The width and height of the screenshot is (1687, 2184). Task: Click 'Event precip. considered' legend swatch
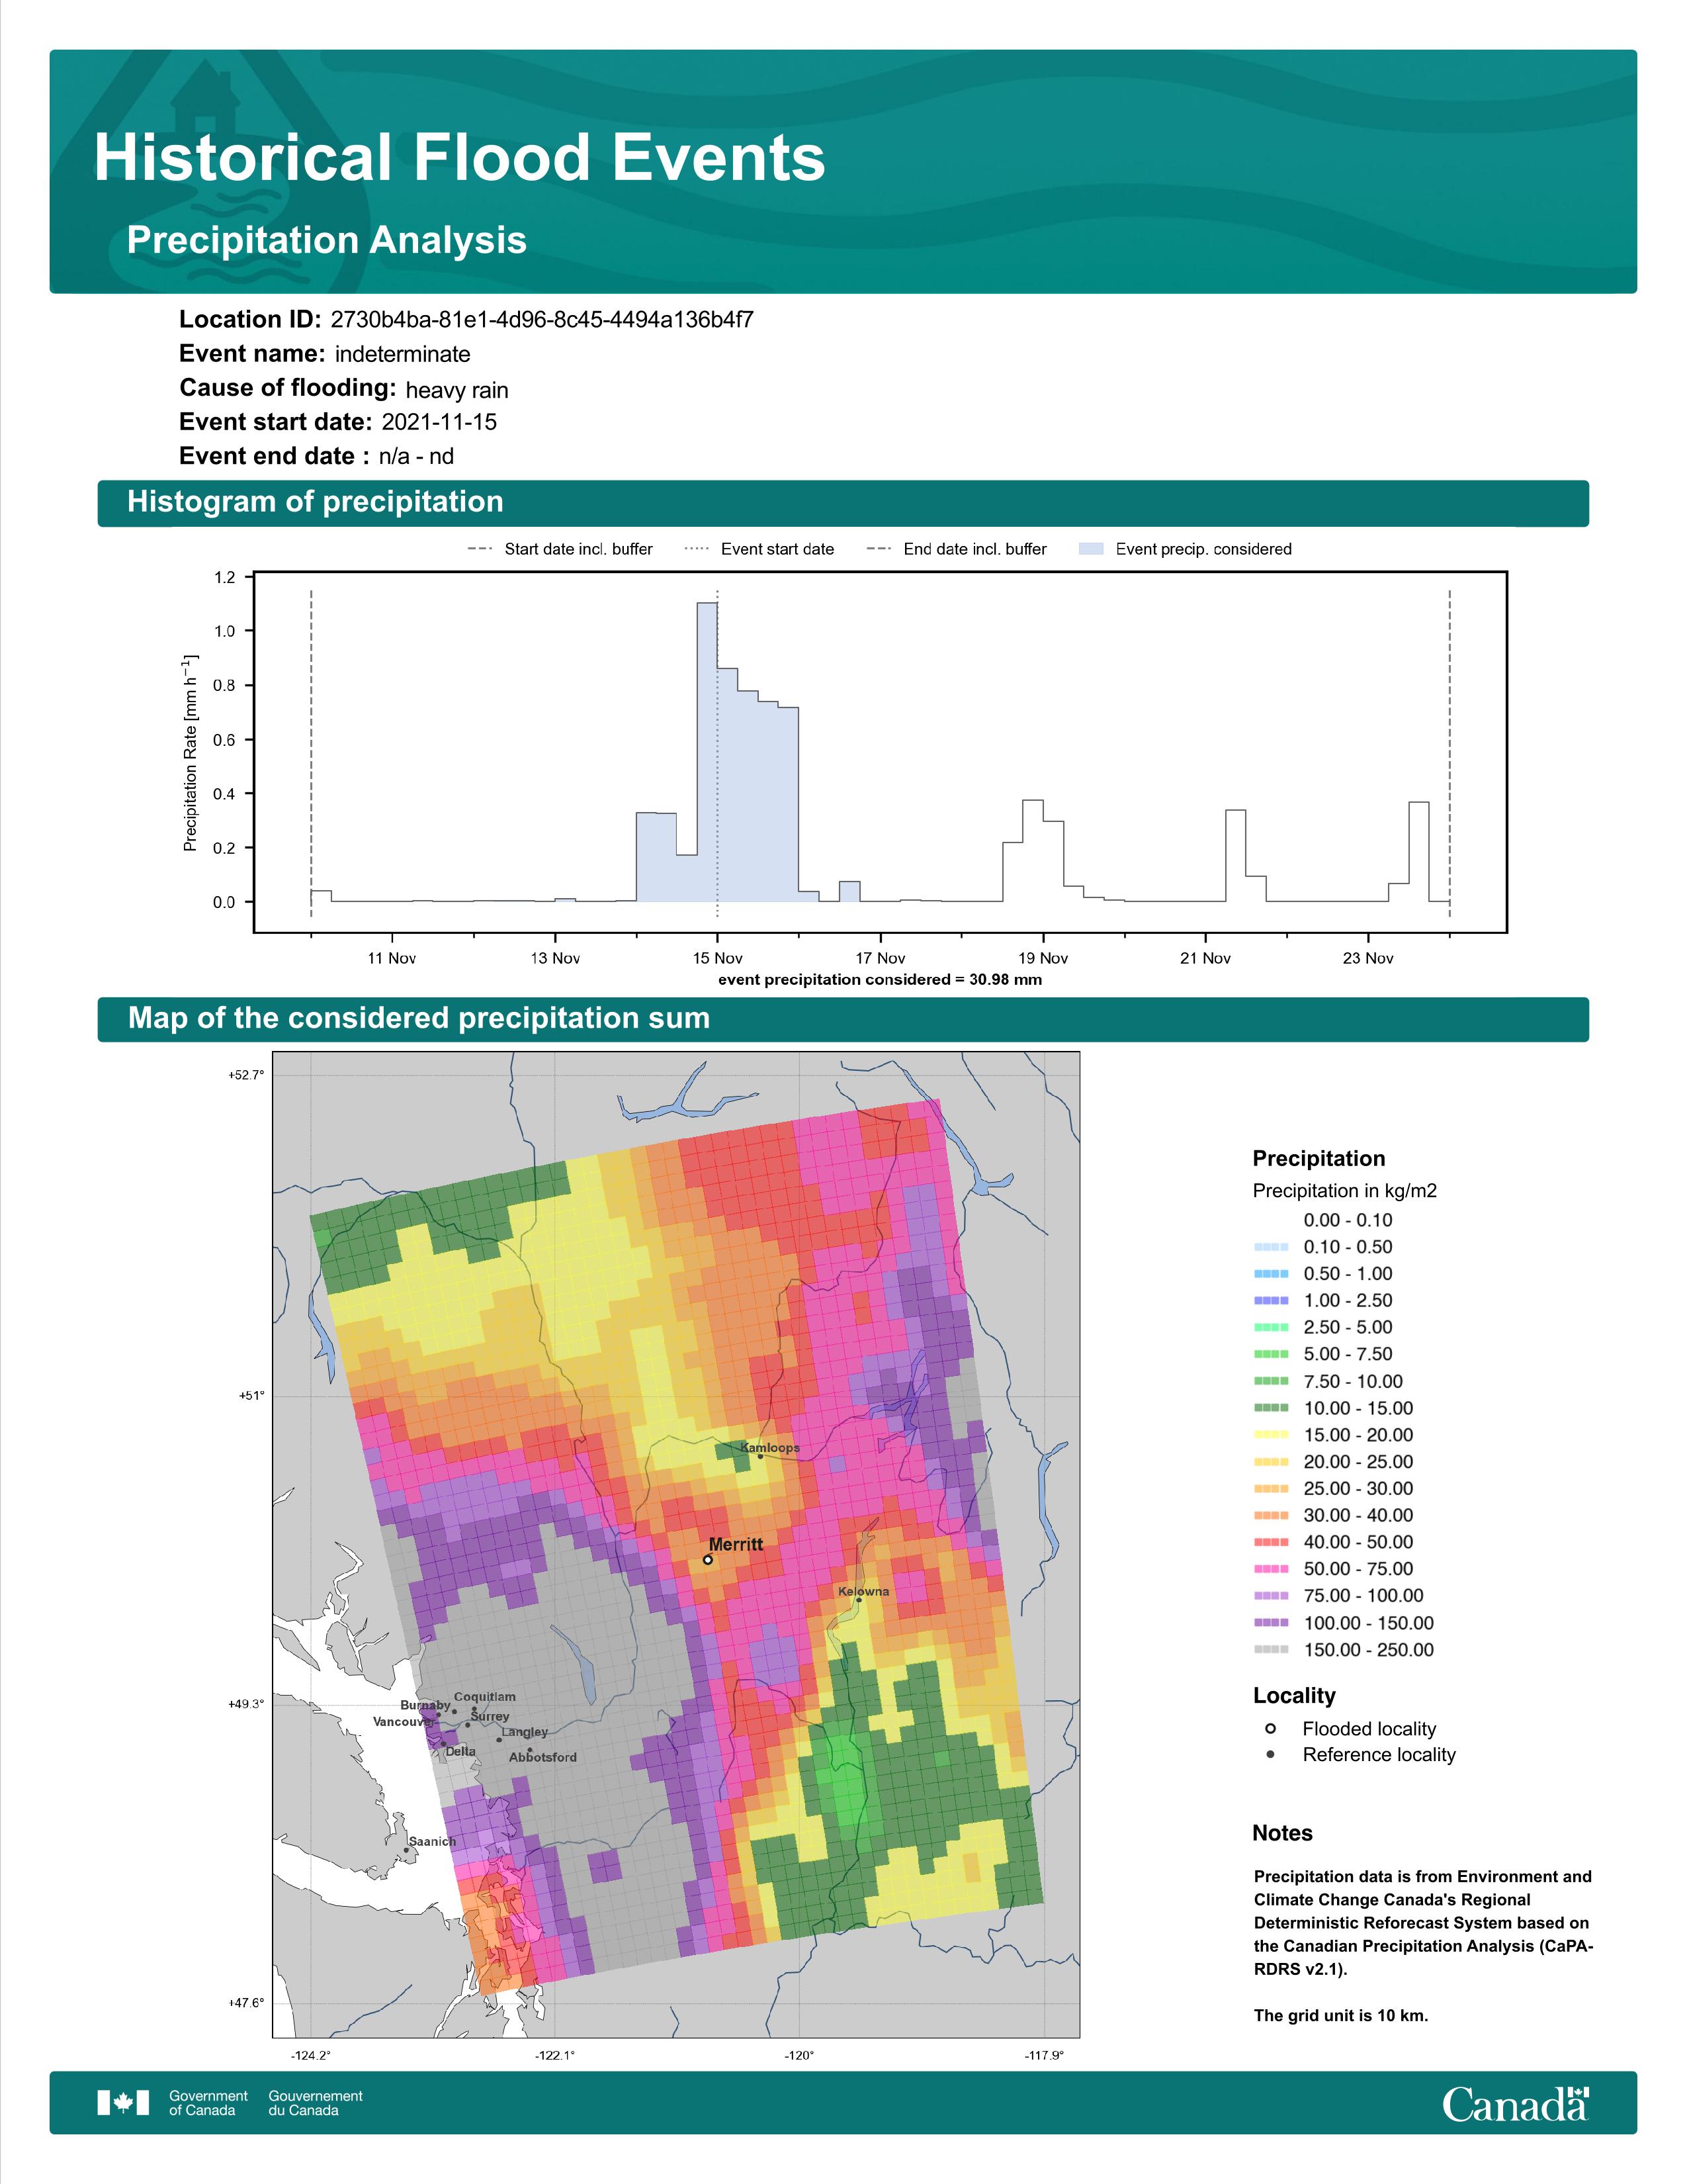pos(1092,549)
